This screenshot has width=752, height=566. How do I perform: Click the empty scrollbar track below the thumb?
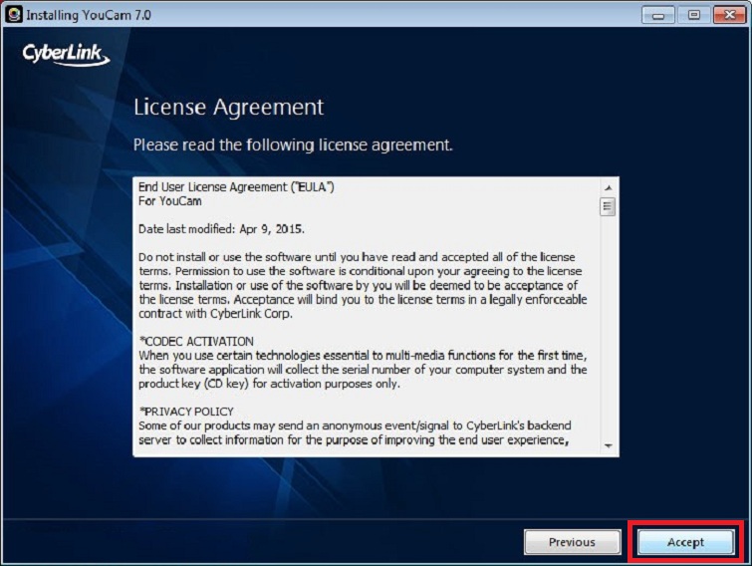(608, 329)
